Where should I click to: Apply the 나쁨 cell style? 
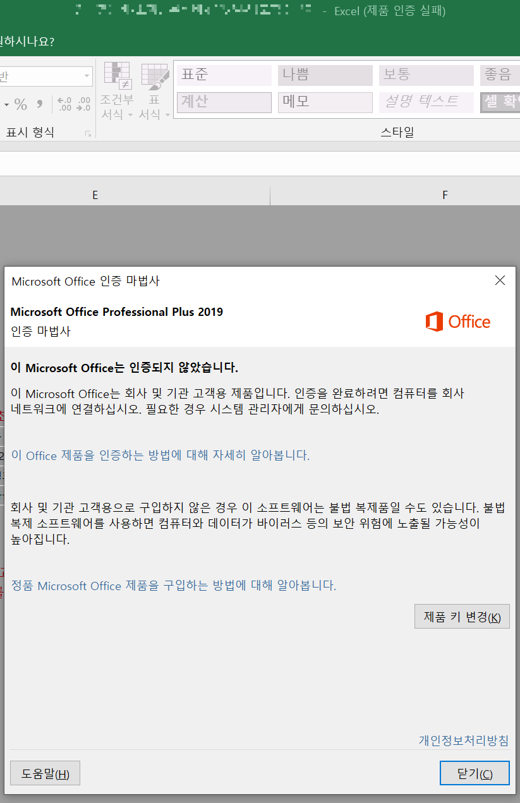(325, 75)
